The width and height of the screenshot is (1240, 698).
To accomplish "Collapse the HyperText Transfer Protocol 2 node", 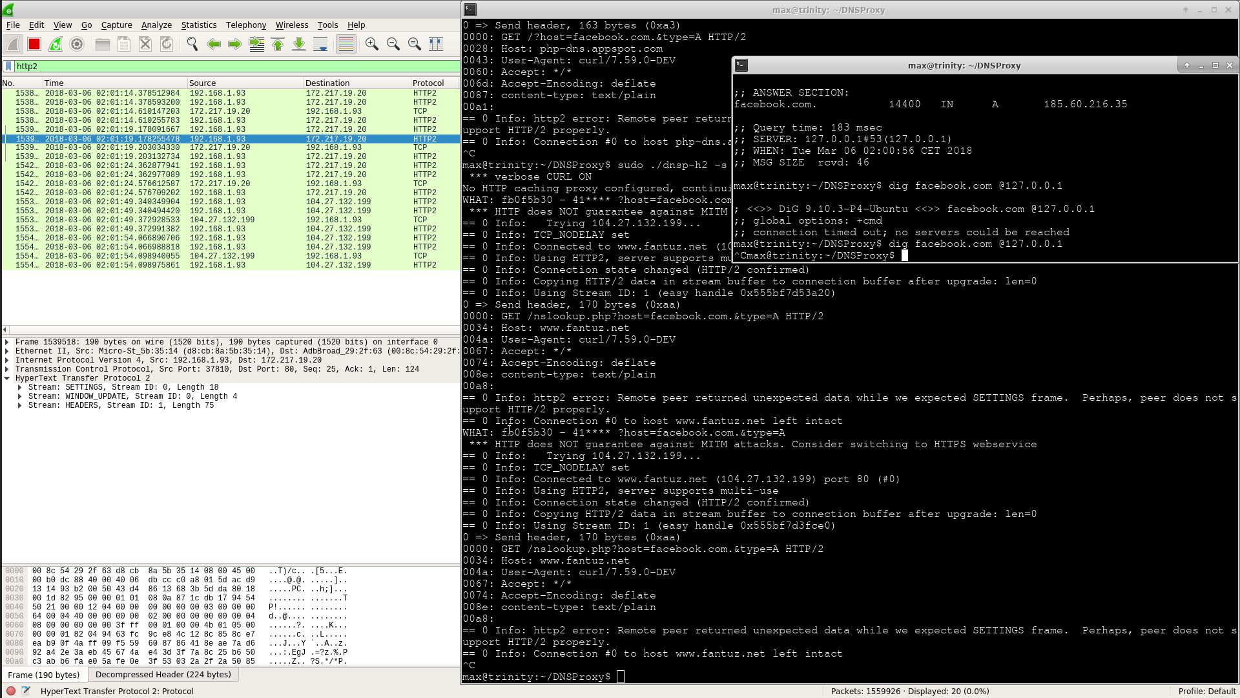I will click(7, 378).
